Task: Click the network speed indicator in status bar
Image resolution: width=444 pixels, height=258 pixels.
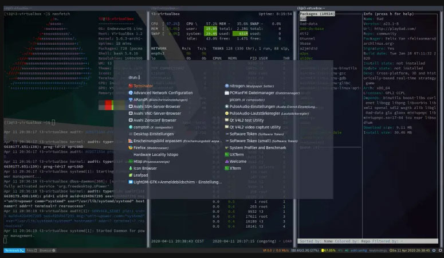Action: (276, 251)
